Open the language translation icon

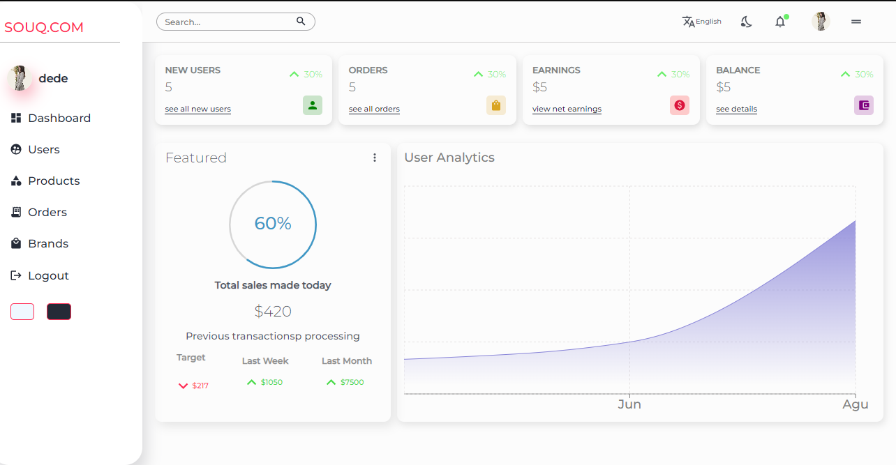click(x=687, y=21)
